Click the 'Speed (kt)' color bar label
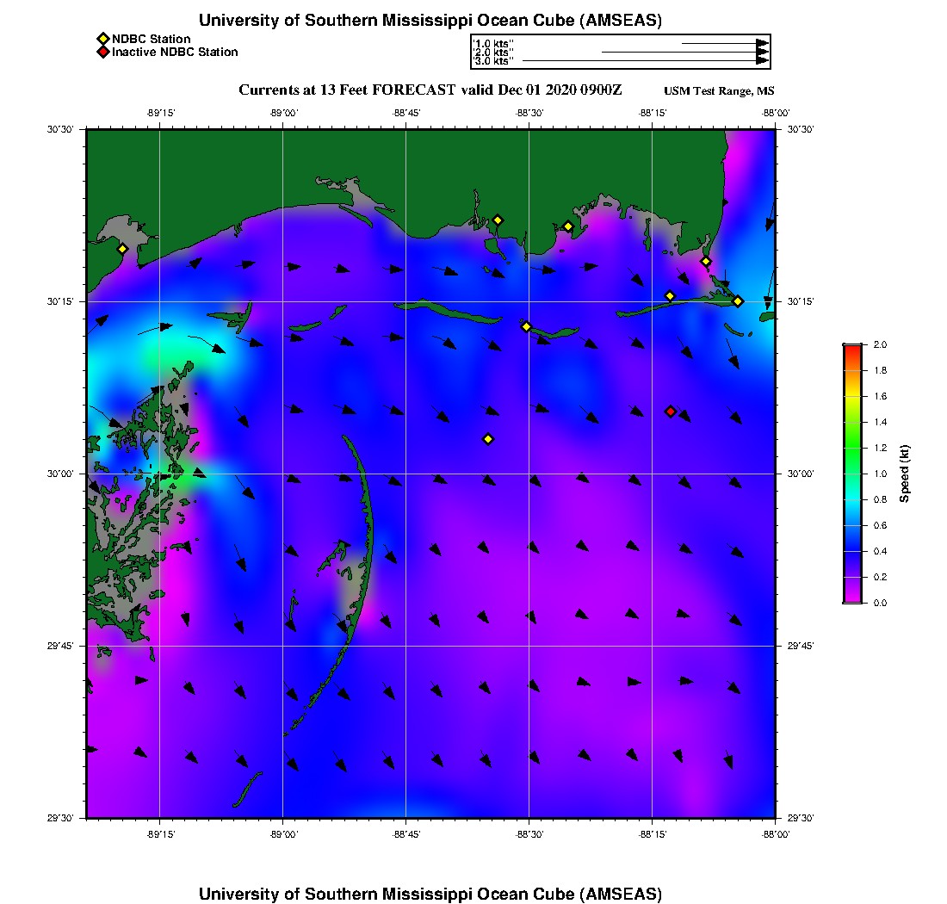This screenshot has height=904, width=947. click(905, 474)
